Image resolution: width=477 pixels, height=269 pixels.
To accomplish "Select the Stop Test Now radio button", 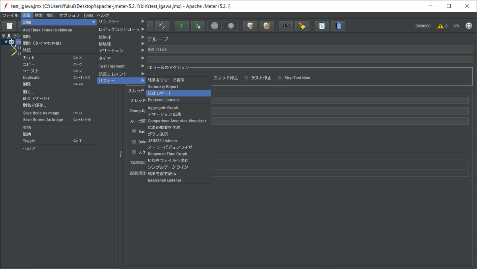I will point(294,78).
